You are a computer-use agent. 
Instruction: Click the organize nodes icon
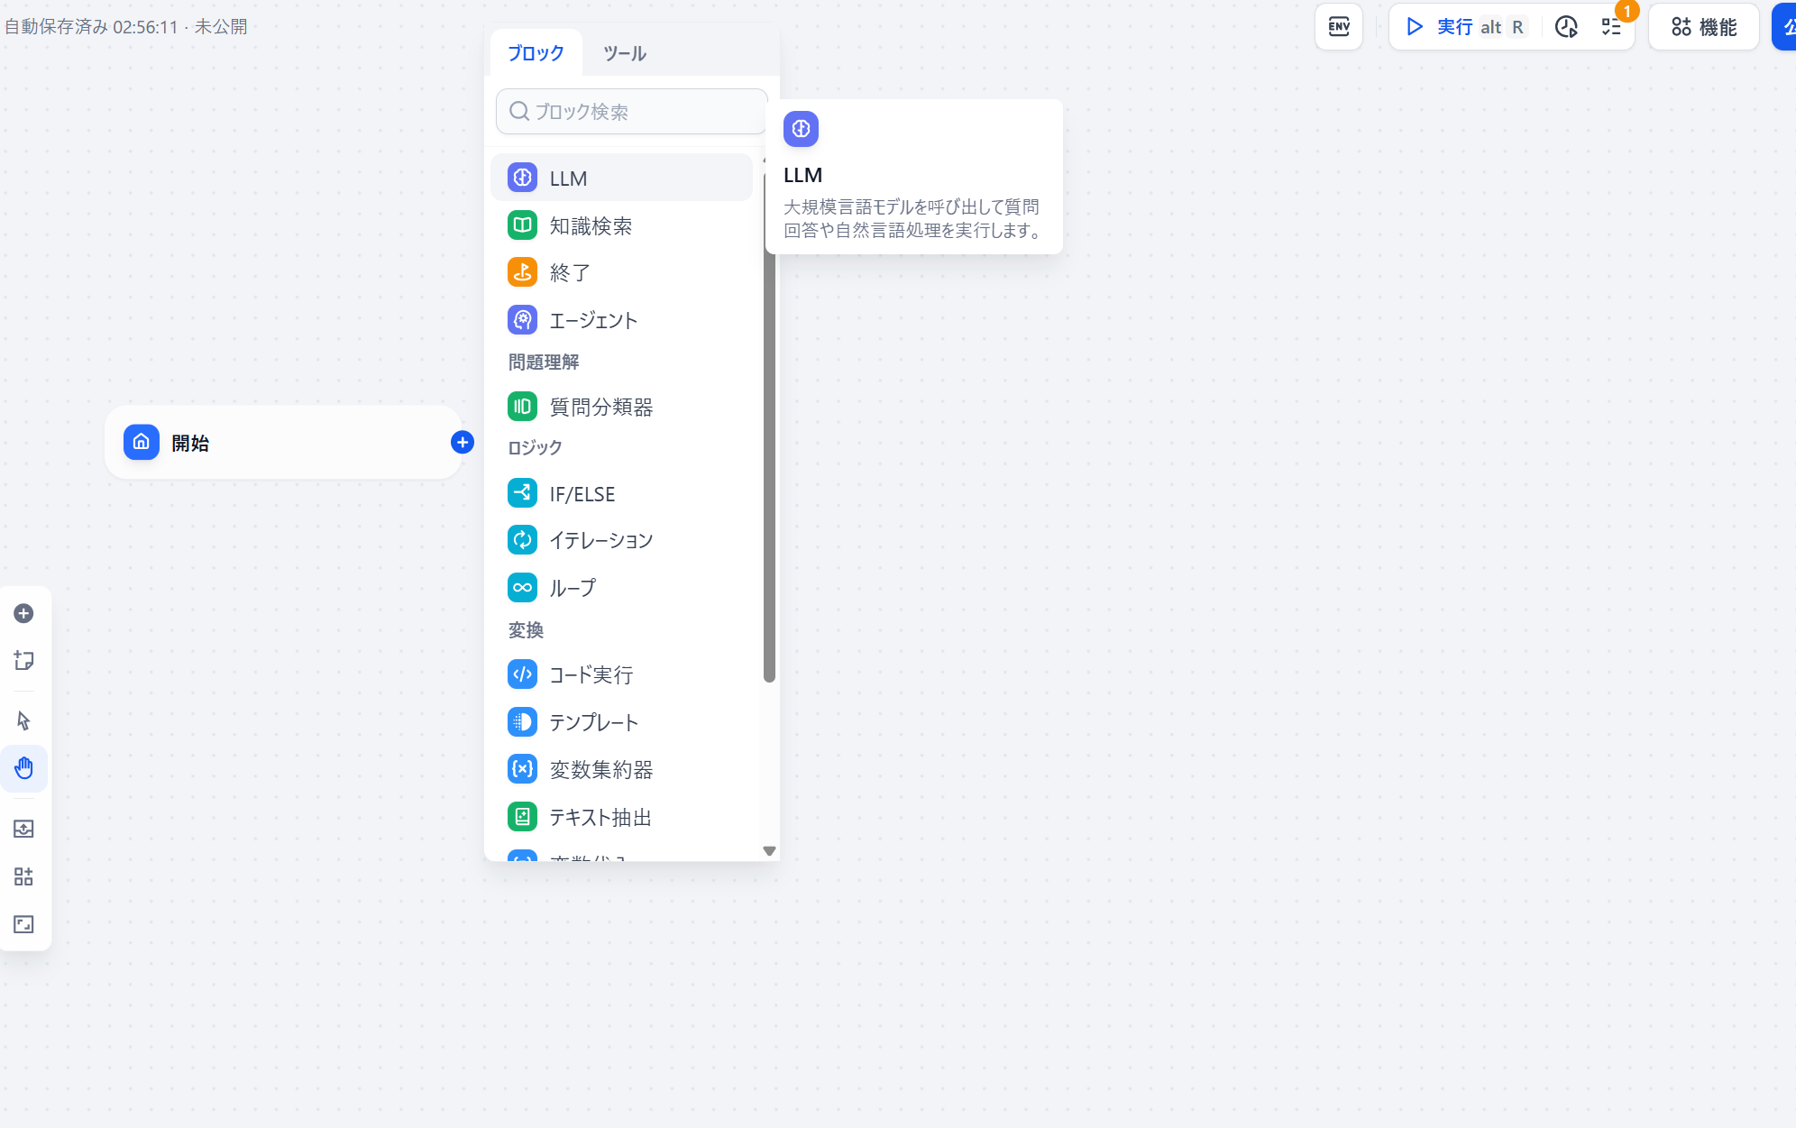pyautogui.click(x=24, y=876)
